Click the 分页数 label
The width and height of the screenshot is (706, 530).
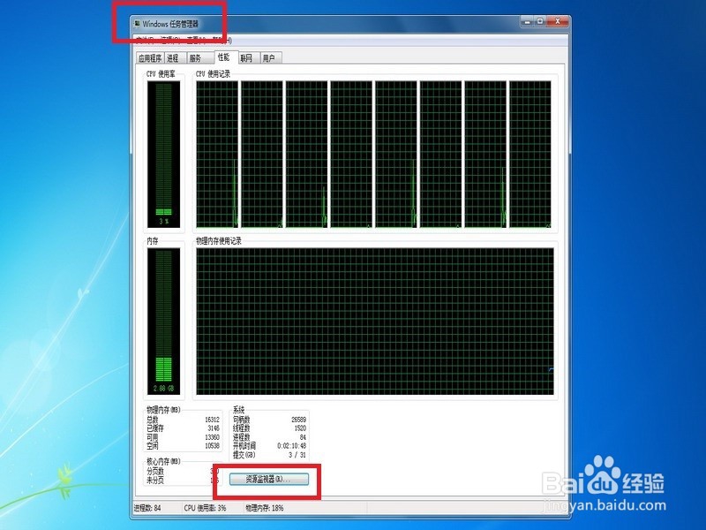click(x=155, y=471)
